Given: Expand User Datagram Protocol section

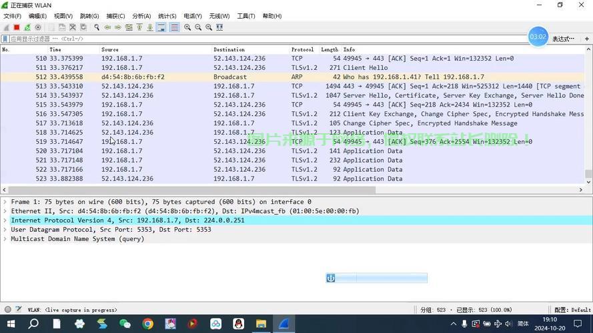Looking at the screenshot, I should pyautogui.click(x=5, y=230).
